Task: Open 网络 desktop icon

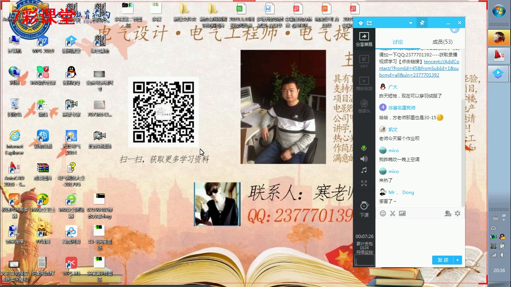Action: (15, 75)
